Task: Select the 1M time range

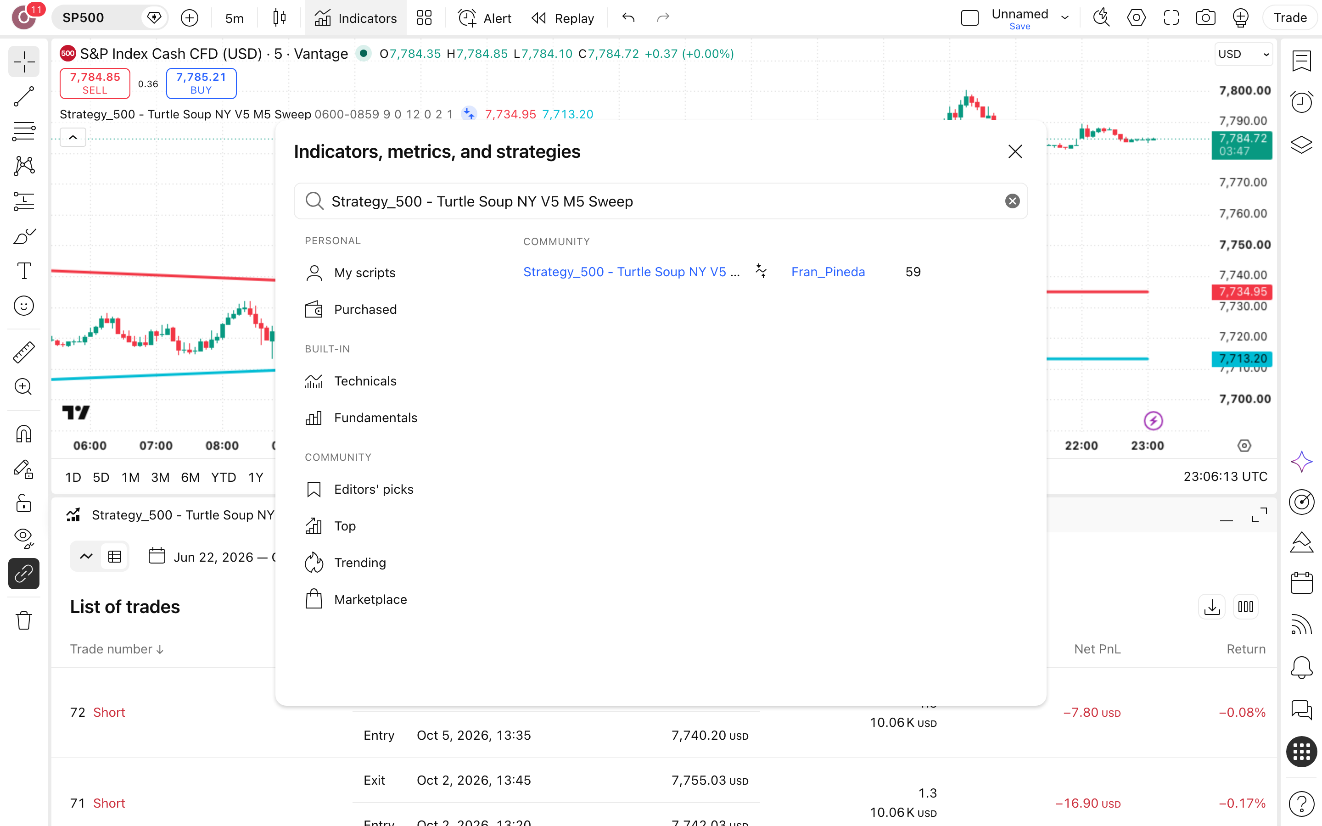Action: point(130,477)
